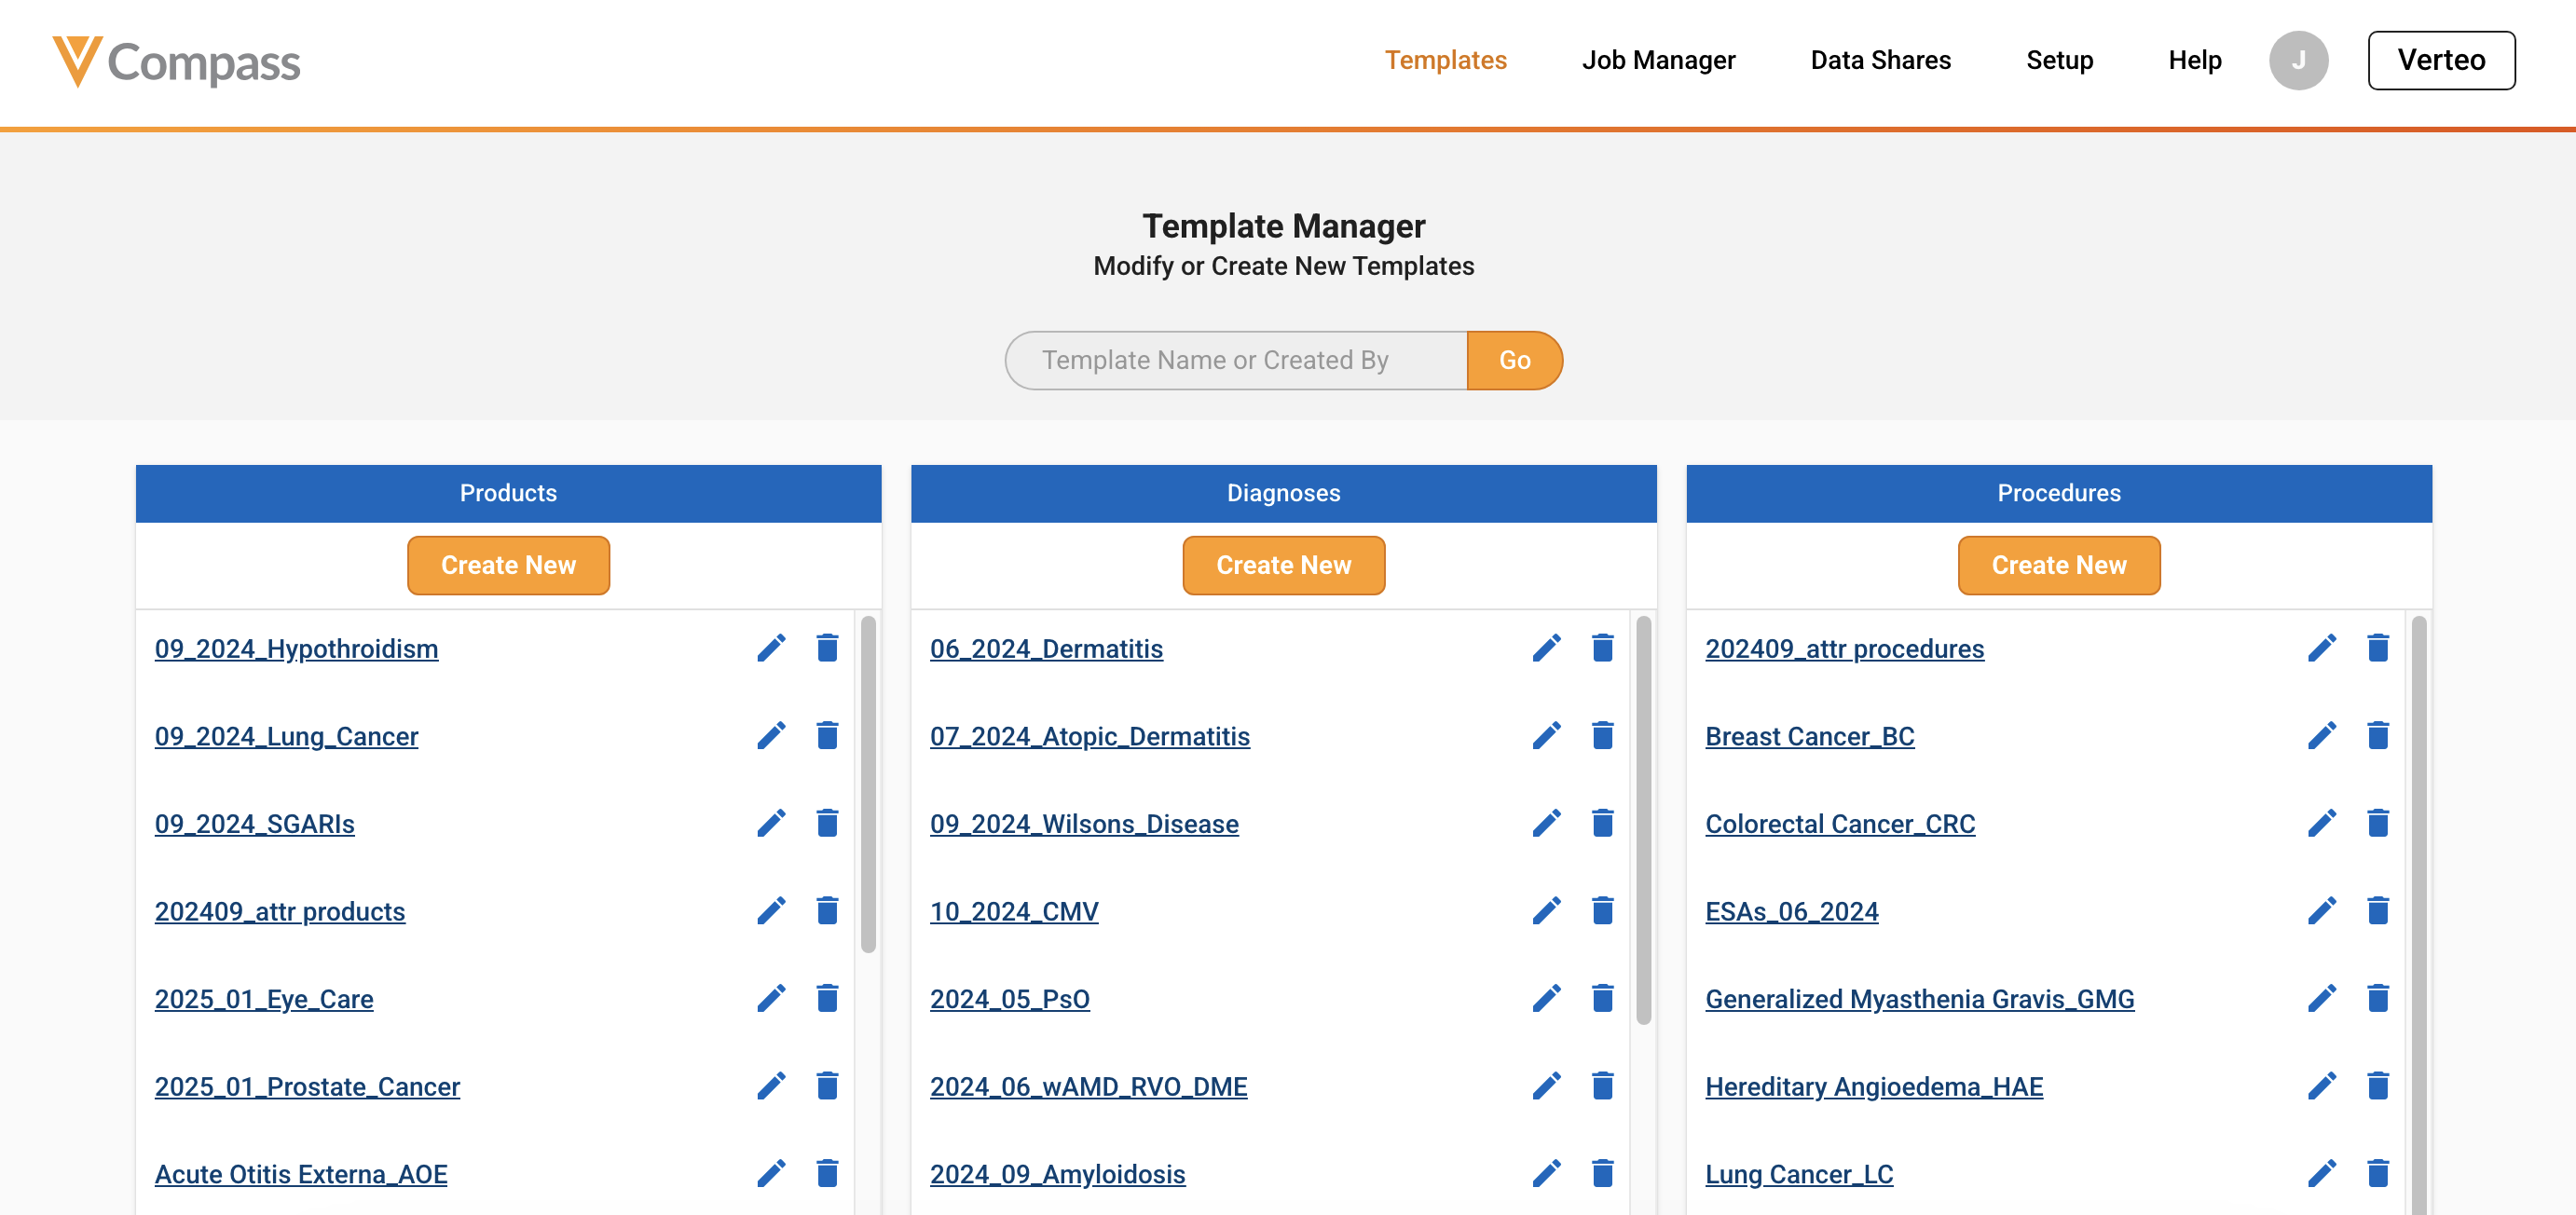Edit the 2025_01_Eye_Care product template

click(771, 998)
